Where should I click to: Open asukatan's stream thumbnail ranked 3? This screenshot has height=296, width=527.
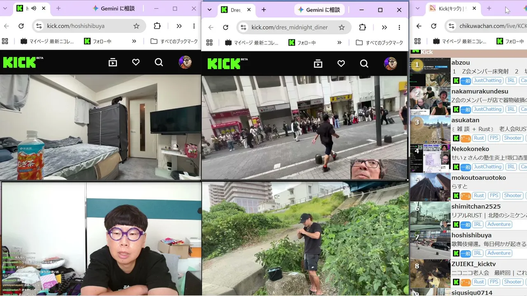(430, 129)
